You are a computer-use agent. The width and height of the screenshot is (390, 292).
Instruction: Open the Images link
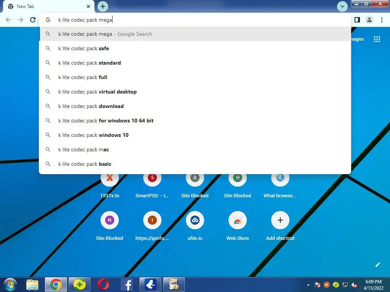[357, 39]
